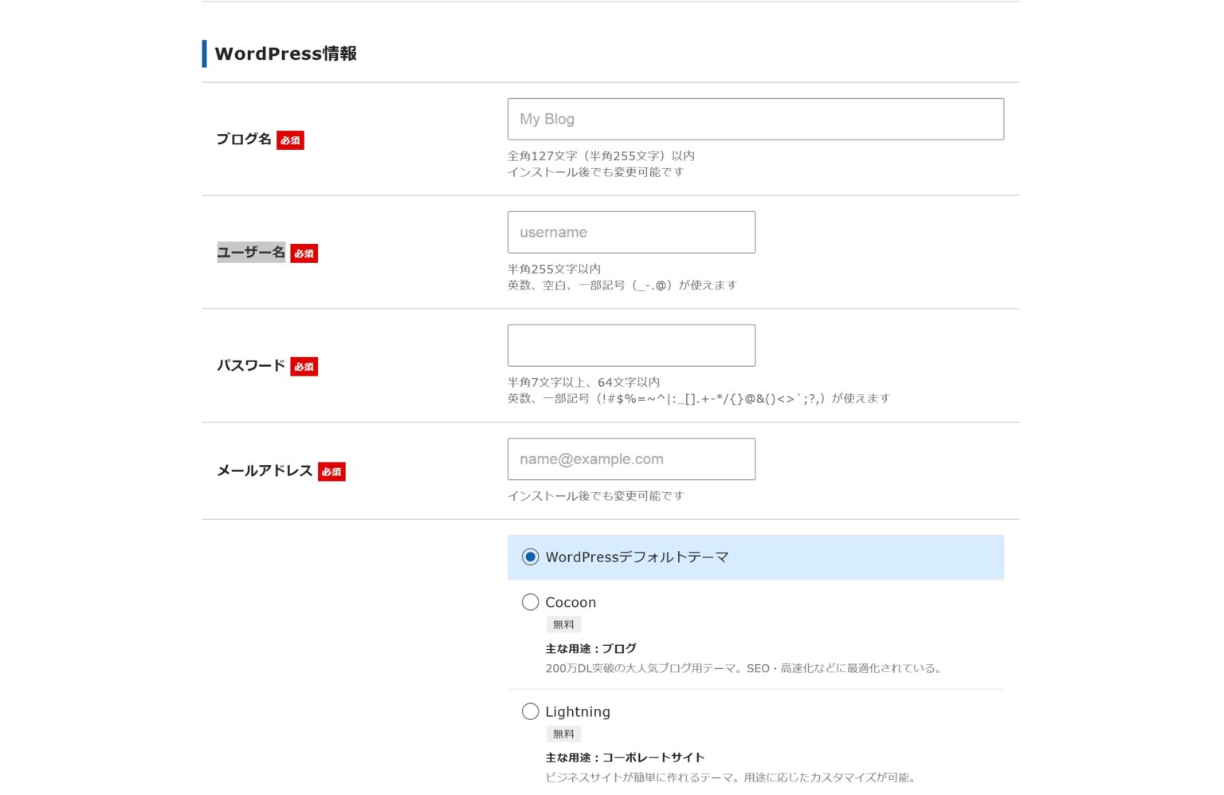Focus the username text box

[x=631, y=233]
